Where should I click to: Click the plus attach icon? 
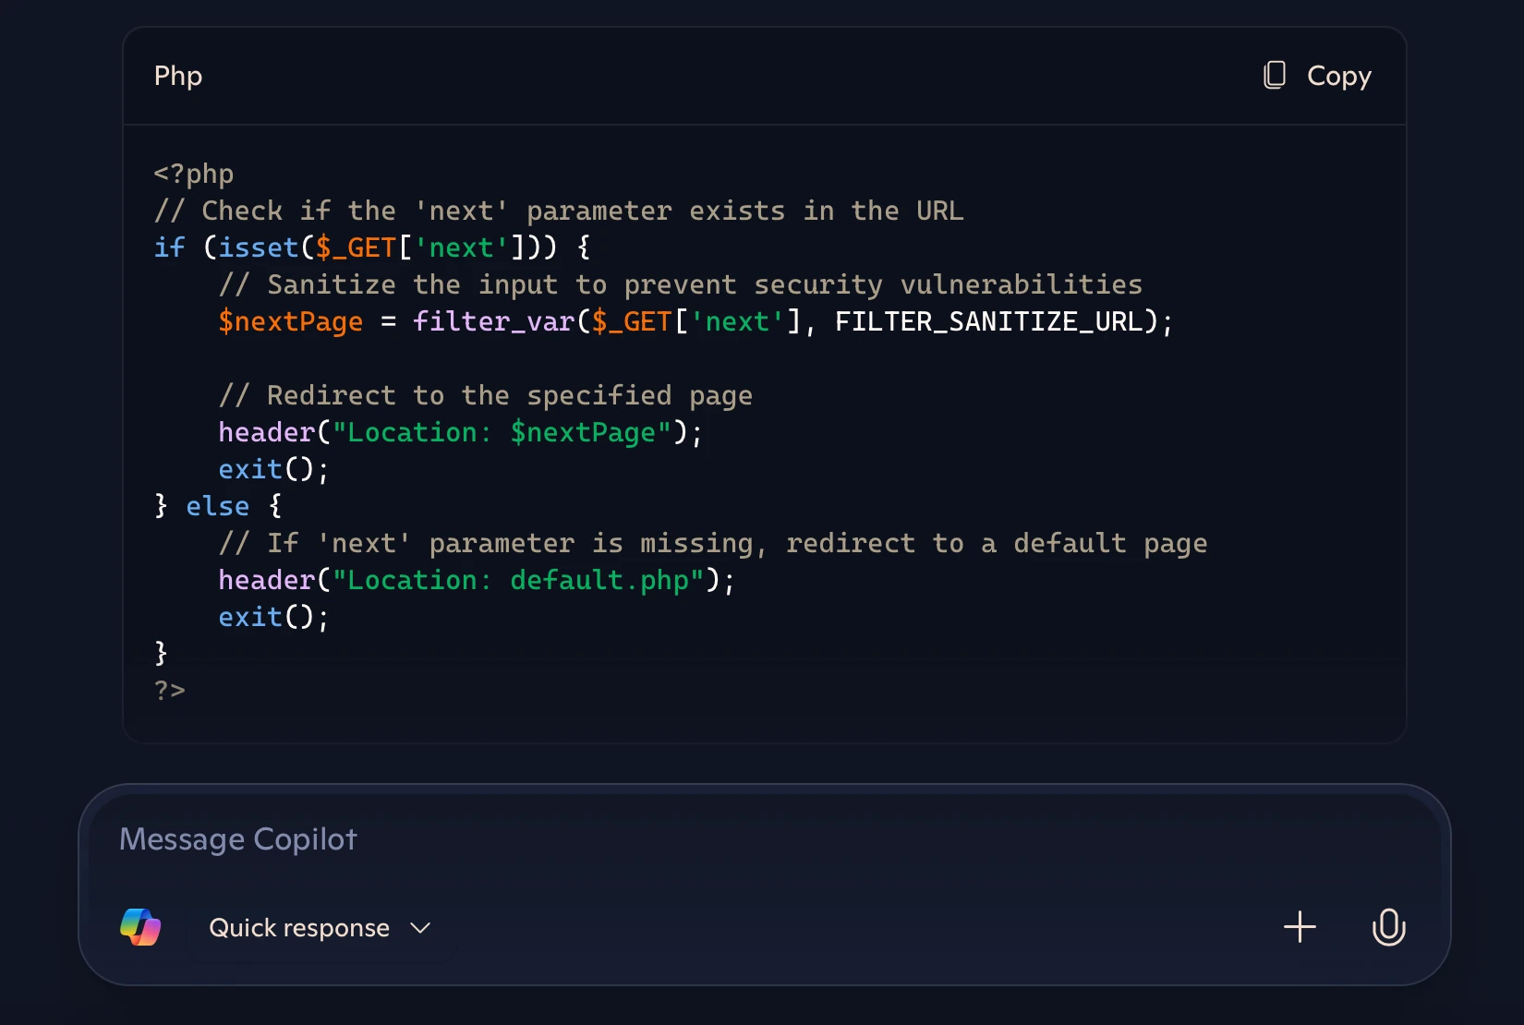(1300, 927)
